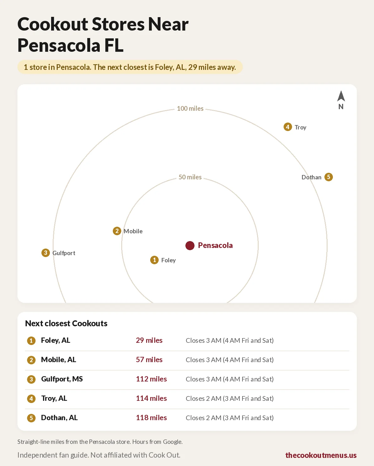Click the number 1 badge beside Foley, AL in list
This screenshot has width=374, height=466.
[31, 341]
